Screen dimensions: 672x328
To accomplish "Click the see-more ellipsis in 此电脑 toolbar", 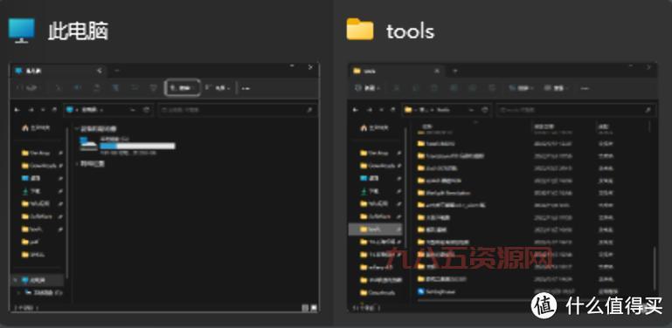I will tap(246, 88).
